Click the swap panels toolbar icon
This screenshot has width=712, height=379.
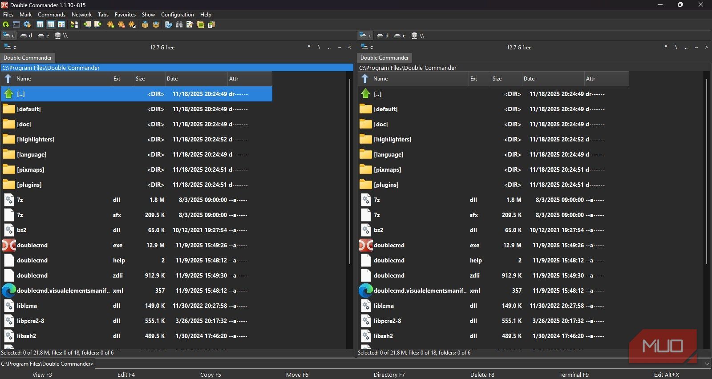point(74,24)
